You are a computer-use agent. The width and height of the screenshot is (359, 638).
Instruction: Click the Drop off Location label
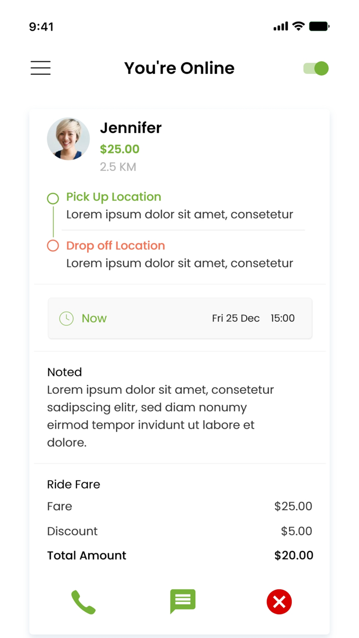coord(115,246)
